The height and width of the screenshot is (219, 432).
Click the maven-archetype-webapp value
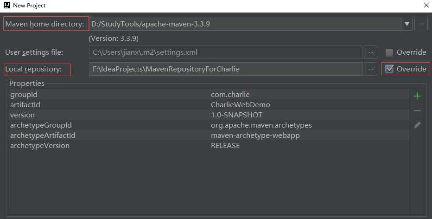[255, 135]
